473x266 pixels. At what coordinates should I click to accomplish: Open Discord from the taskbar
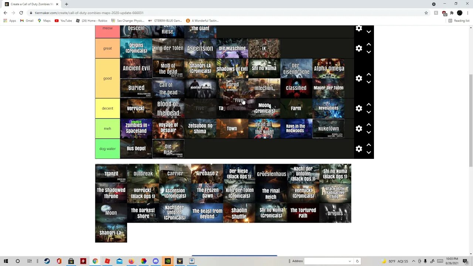[156, 261]
